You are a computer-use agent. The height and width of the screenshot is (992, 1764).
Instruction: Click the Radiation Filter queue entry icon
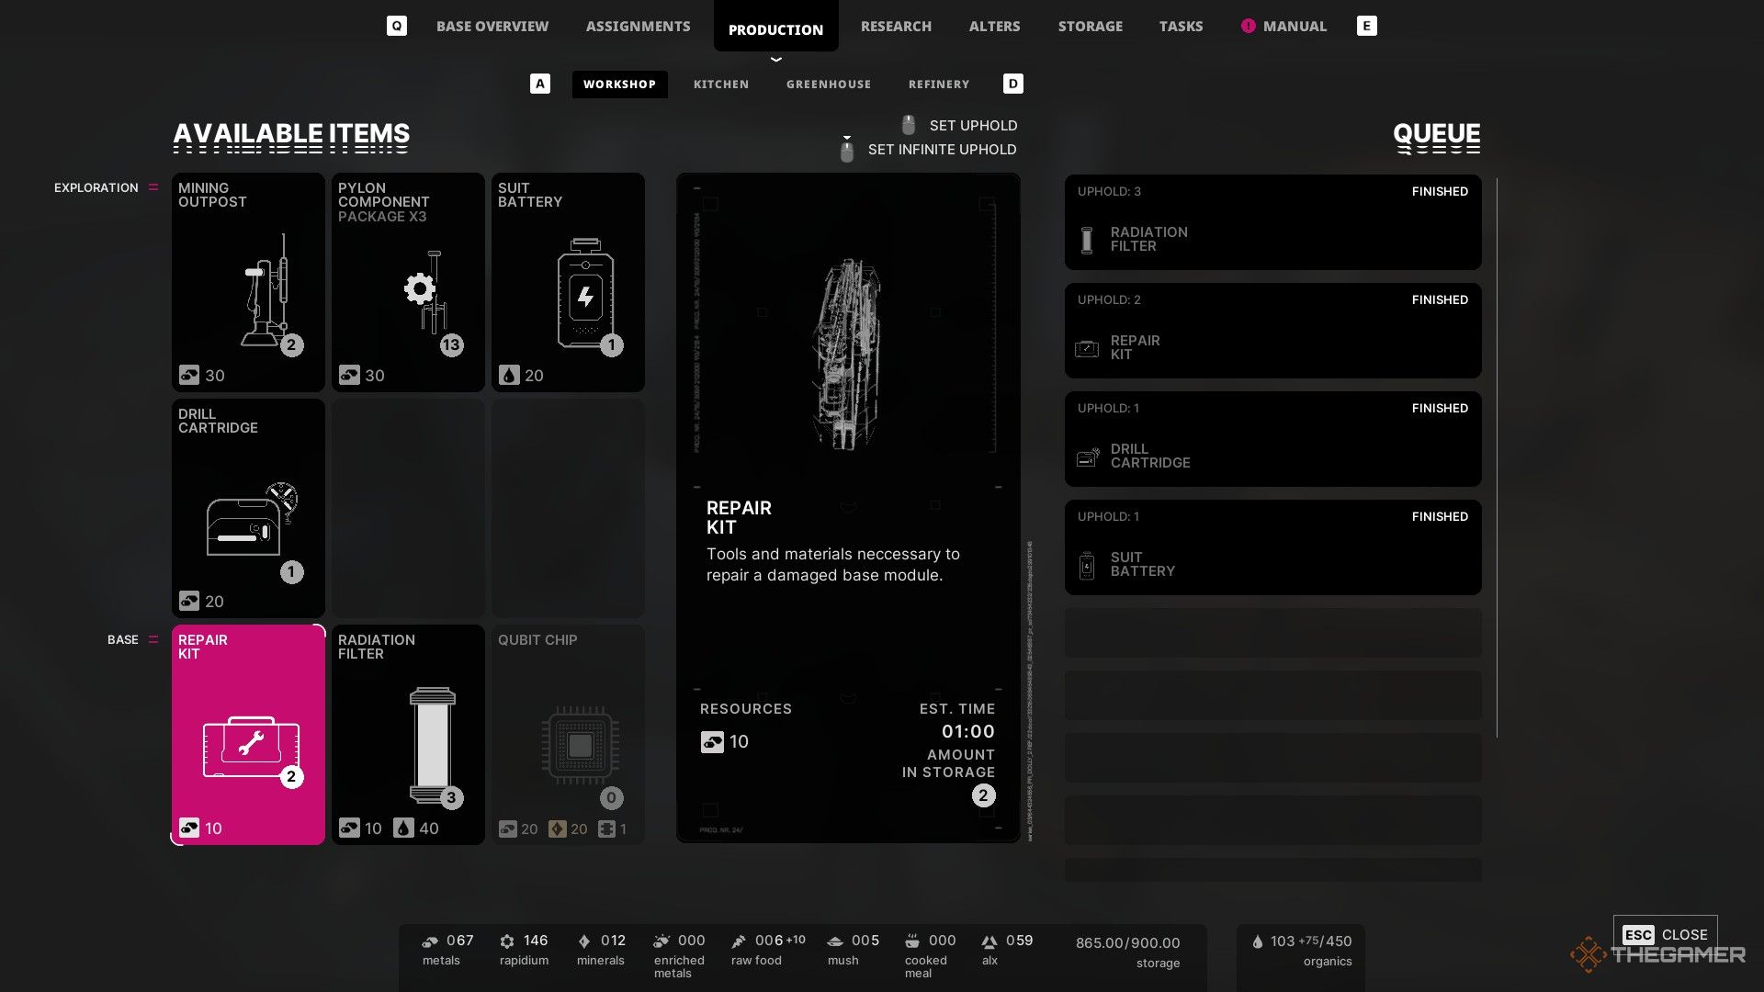pyautogui.click(x=1087, y=240)
